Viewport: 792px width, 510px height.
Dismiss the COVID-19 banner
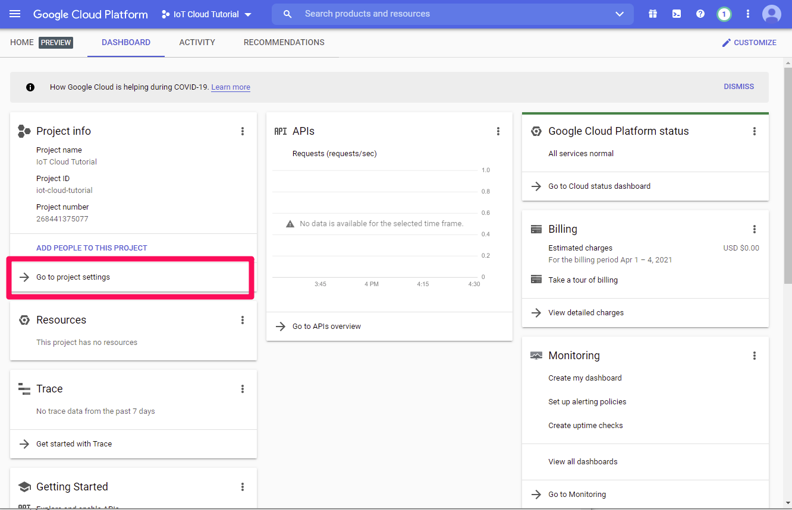pyautogui.click(x=739, y=87)
